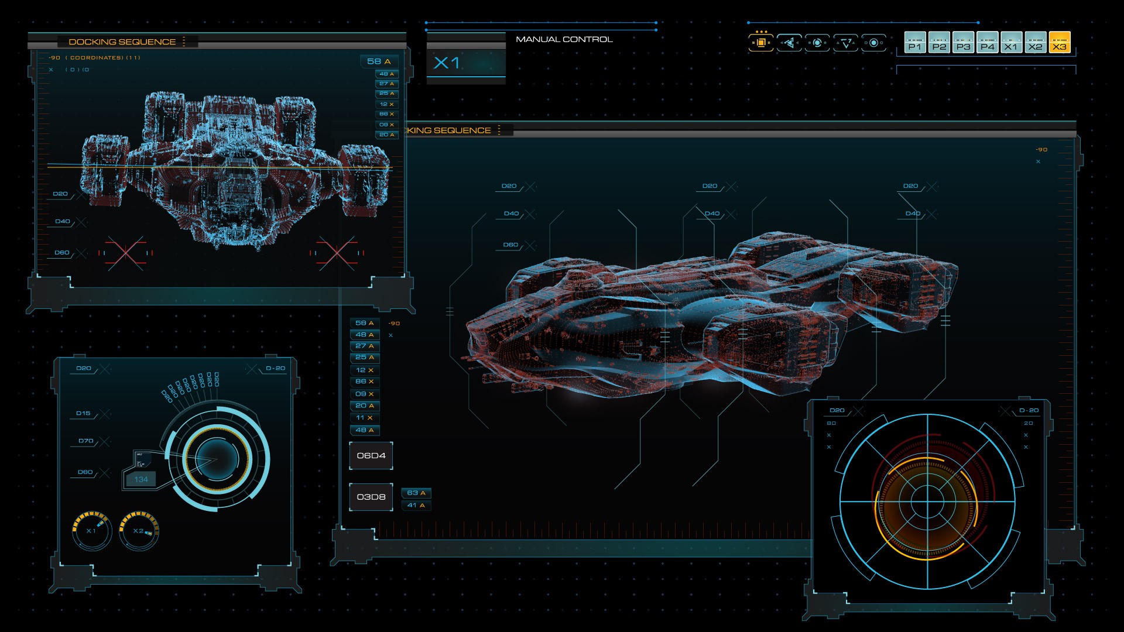1124x632 pixels.
Task: Click the 06D4 code box
Action: (371, 455)
